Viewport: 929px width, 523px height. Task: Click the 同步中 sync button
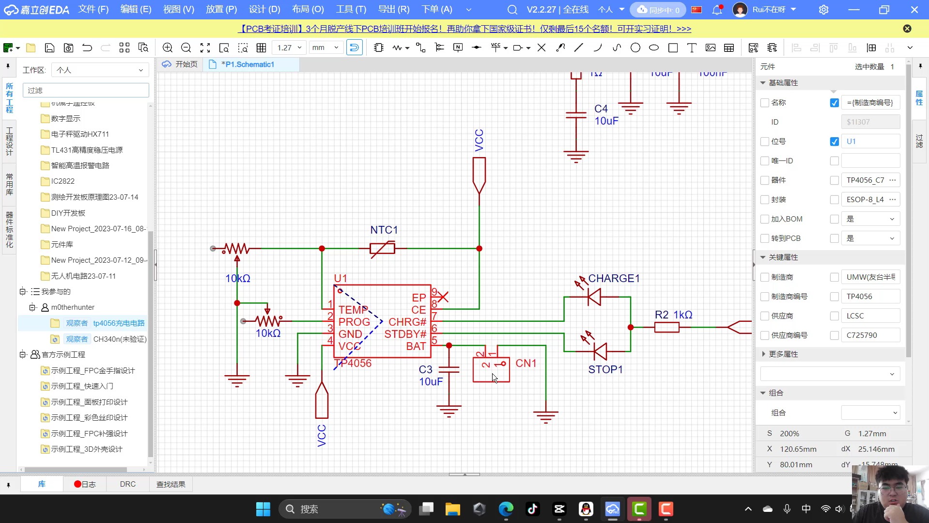tap(658, 10)
